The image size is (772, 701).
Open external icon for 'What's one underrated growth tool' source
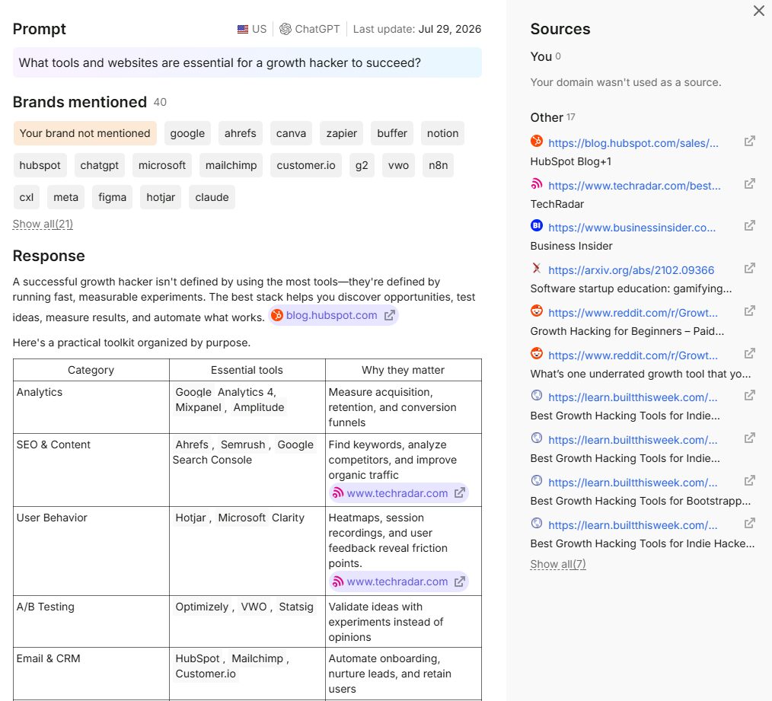749,353
